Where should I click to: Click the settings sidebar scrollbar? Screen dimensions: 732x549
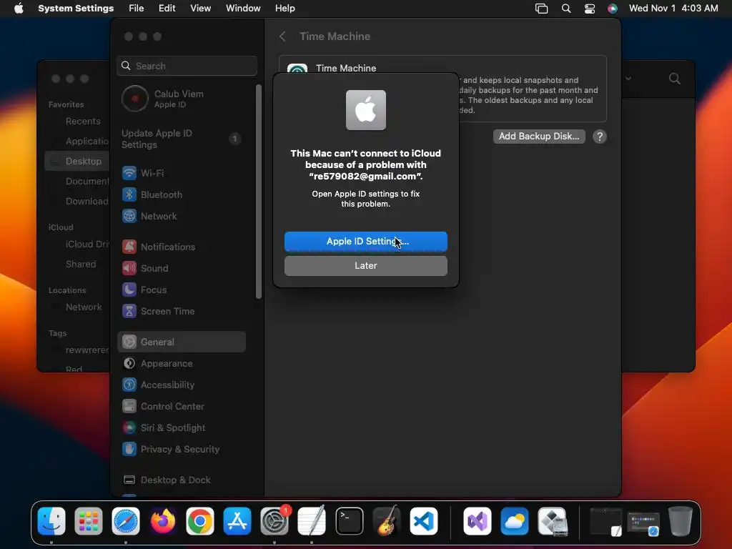259,192
